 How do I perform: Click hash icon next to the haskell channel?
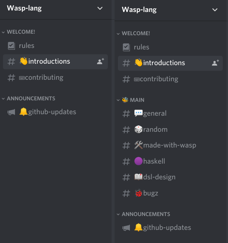(127, 162)
